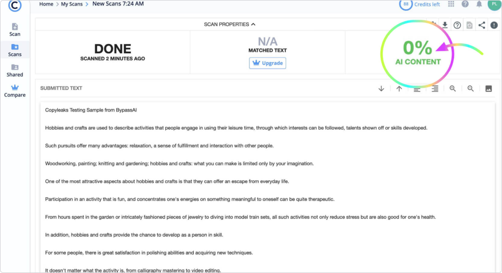Image resolution: width=502 pixels, height=273 pixels.
Task: Open the apps grid menu
Action: [x=451, y=4]
